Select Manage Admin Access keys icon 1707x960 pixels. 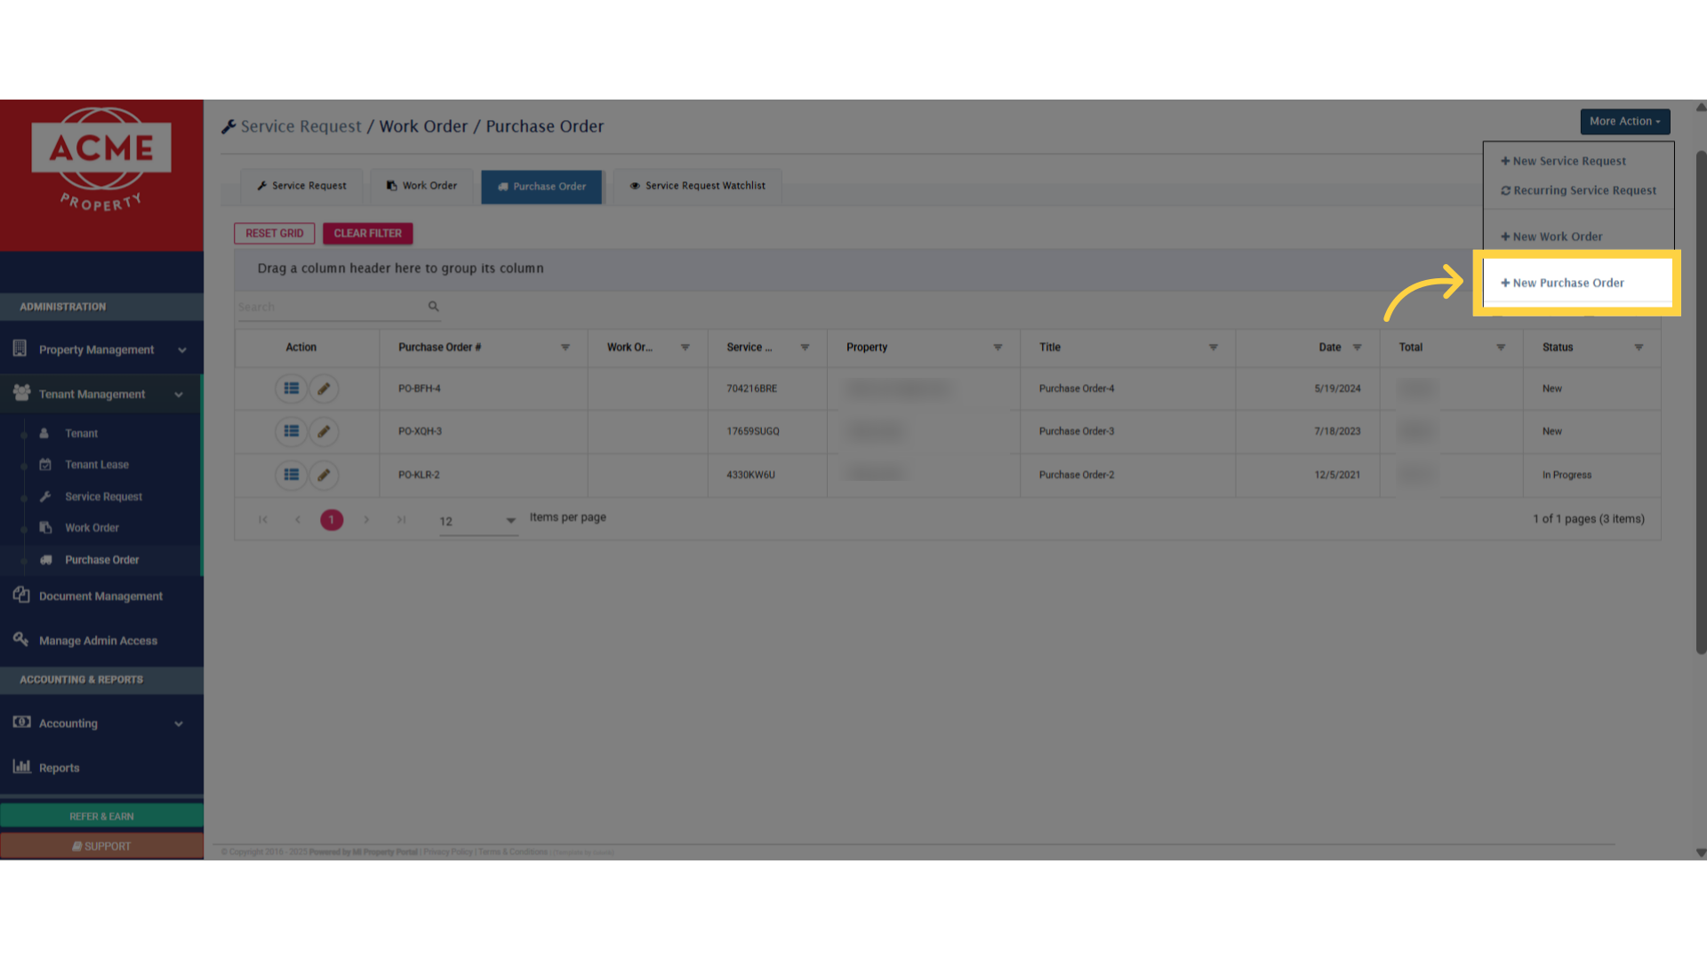(20, 639)
